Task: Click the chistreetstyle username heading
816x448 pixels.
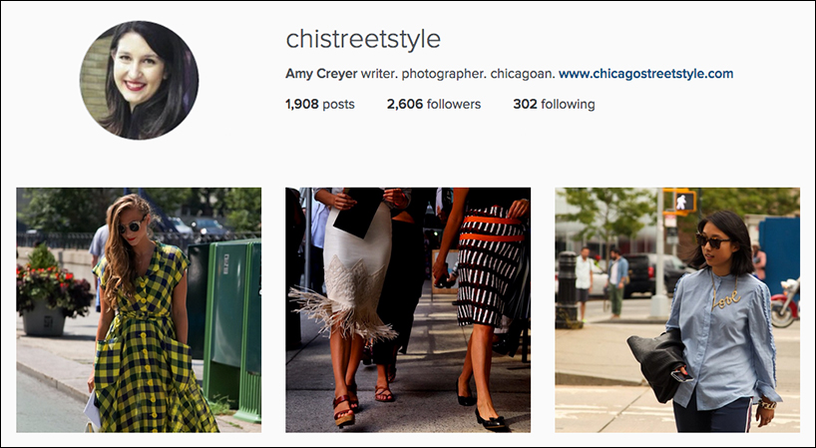Action: pyautogui.click(x=363, y=39)
